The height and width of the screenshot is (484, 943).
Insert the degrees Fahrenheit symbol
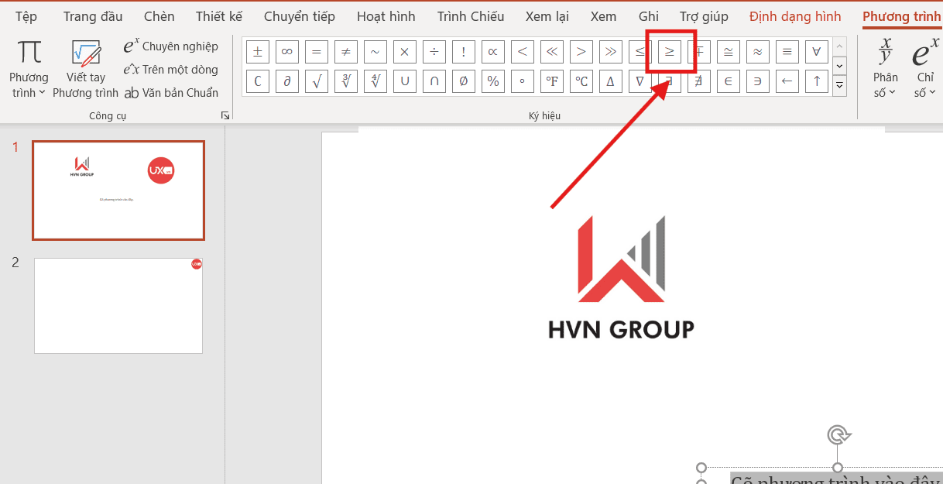(551, 81)
